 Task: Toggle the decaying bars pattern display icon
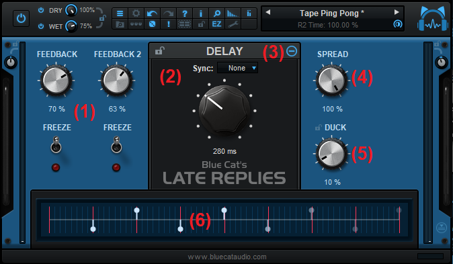pyautogui.click(x=233, y=13)
